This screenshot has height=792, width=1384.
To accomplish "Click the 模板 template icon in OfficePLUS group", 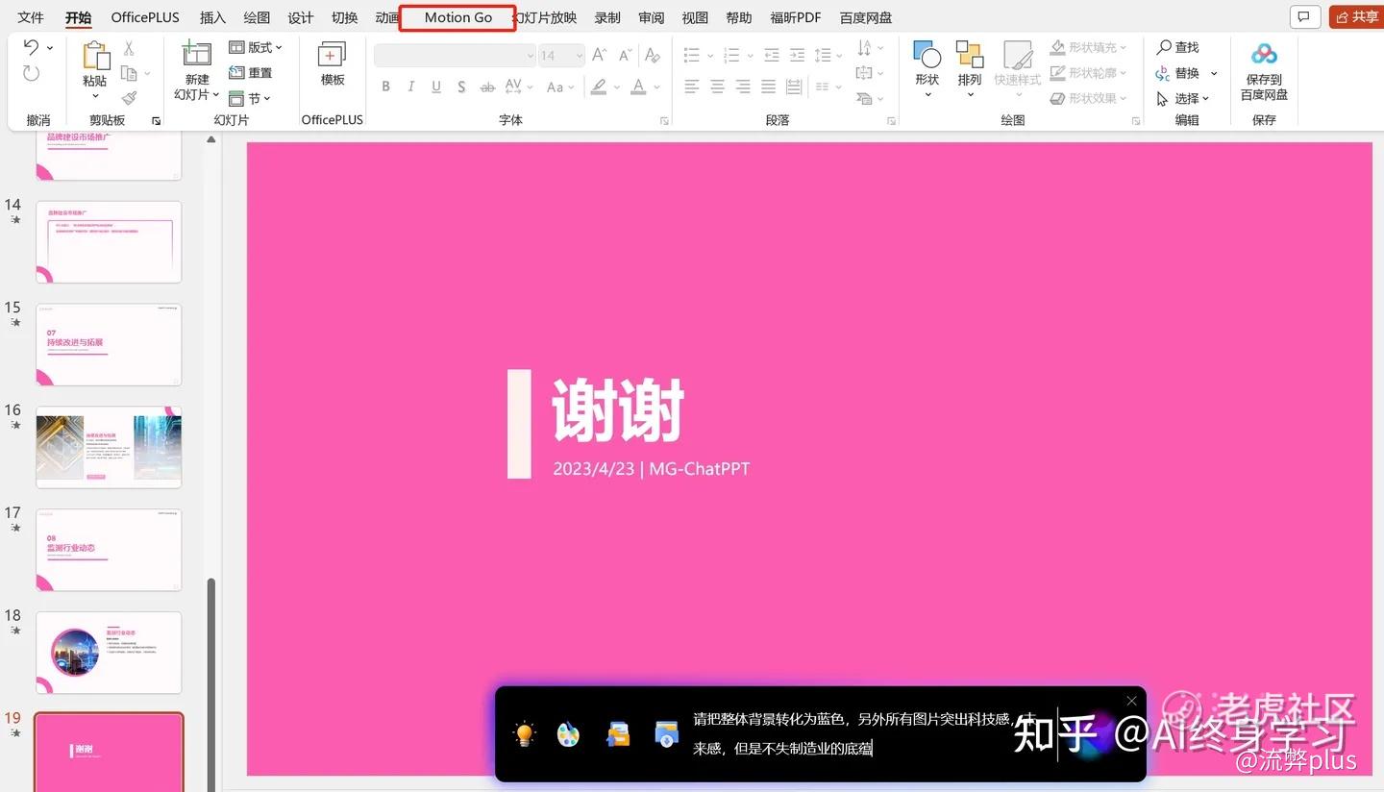I will pyautogui.click(x=333, y=58).
